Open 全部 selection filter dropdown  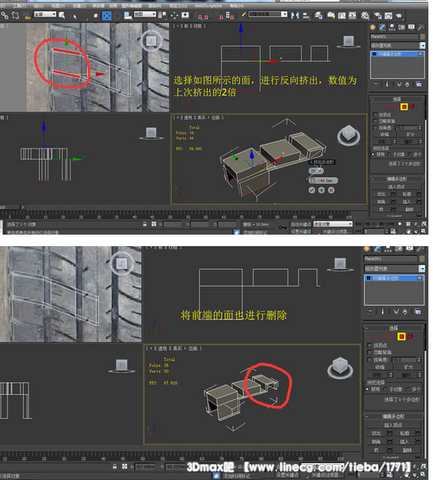(x=45, y=14)
